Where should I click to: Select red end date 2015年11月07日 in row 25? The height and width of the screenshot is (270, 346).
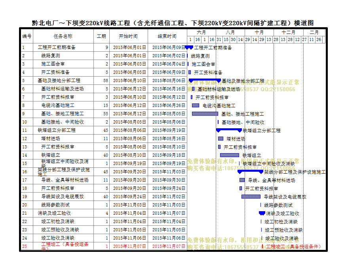(x=169, y=246)
